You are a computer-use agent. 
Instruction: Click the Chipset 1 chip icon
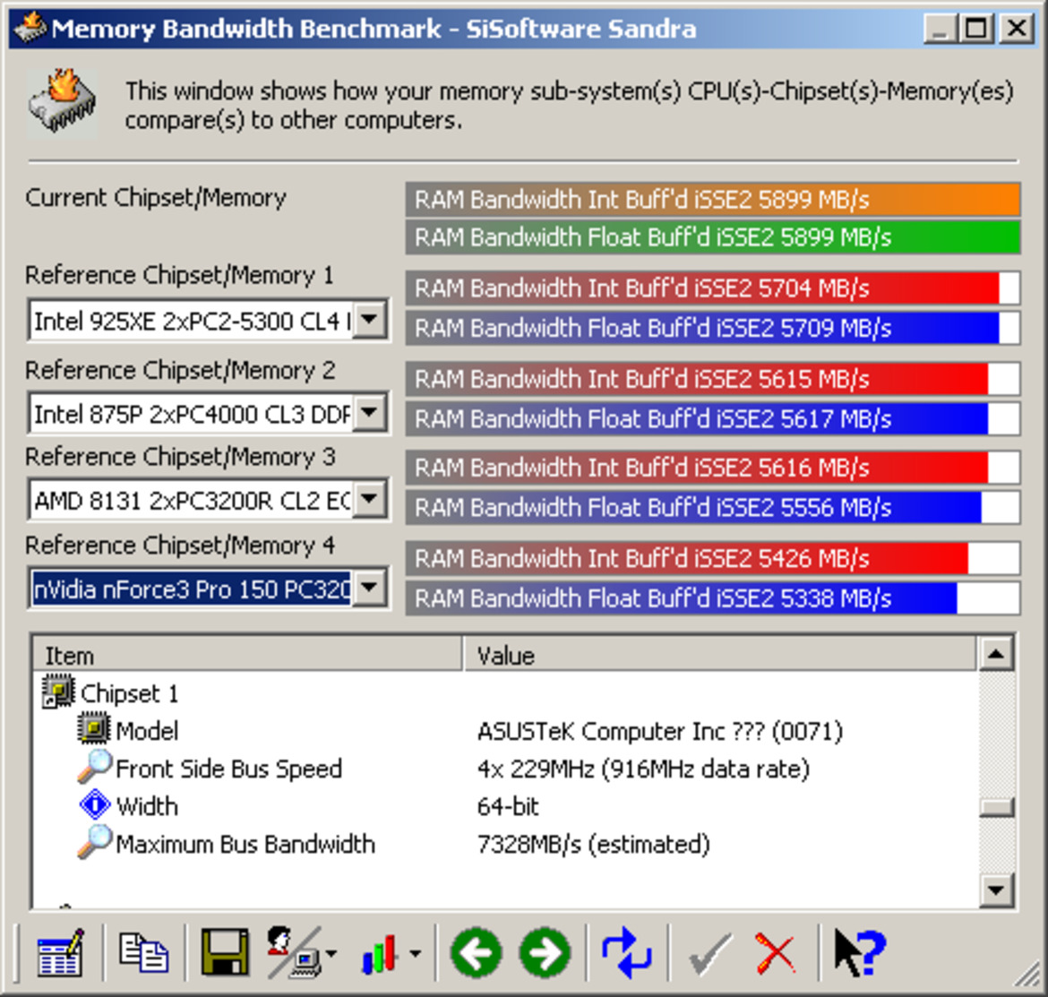tap(58, 692)
